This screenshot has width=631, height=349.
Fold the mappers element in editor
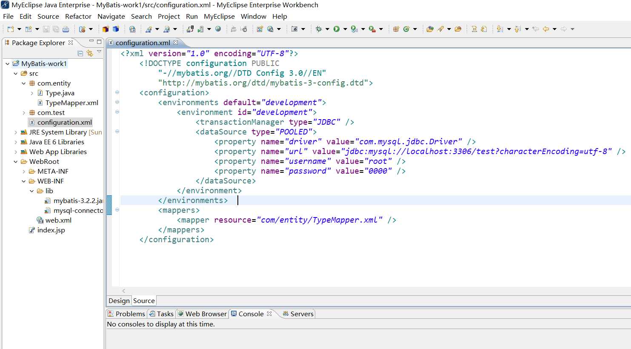(117, 210)
